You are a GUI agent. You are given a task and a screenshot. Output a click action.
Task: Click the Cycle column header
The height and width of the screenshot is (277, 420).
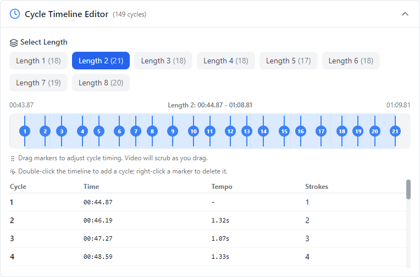(18, 187)
